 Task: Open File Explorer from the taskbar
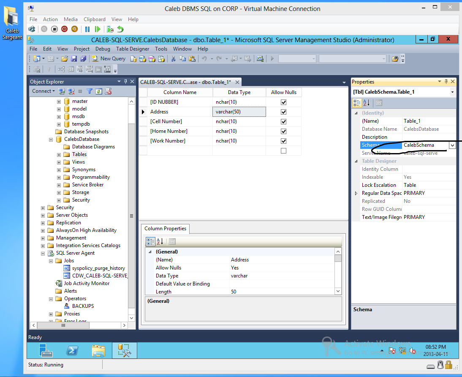tap(98, 350)
